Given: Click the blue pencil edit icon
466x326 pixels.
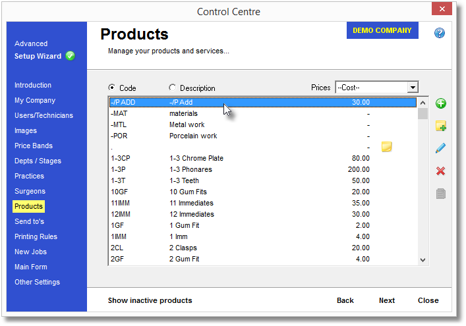Looking at the screenshot, I should click(440, 148).
